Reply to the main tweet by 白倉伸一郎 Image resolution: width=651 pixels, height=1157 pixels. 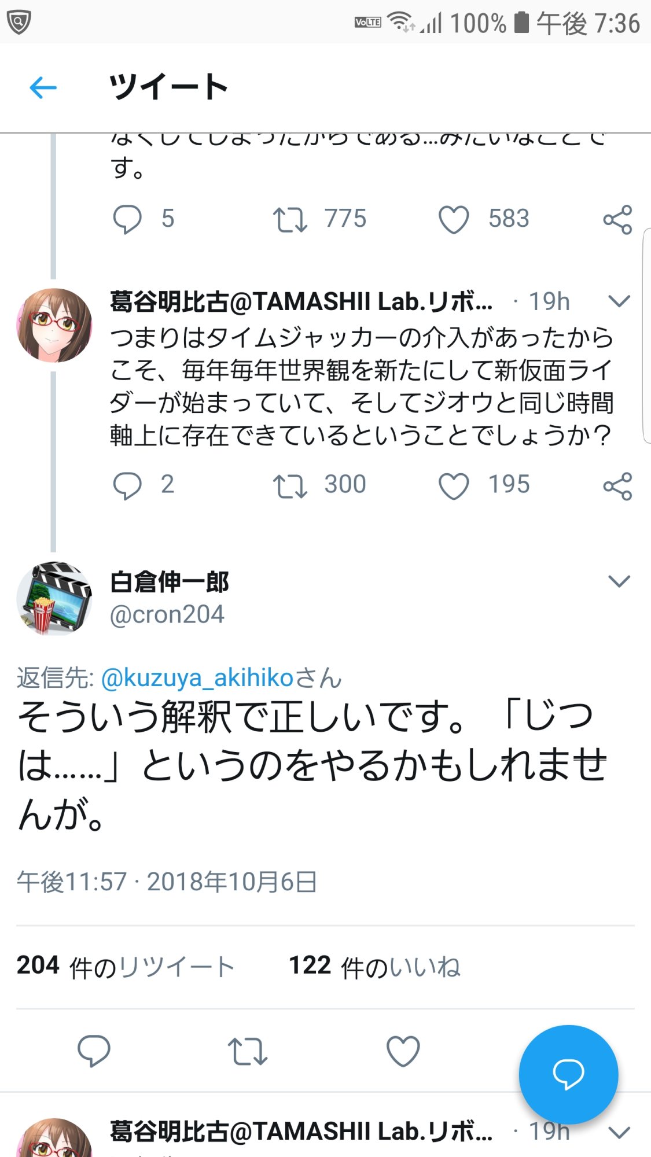point(94,1051)
